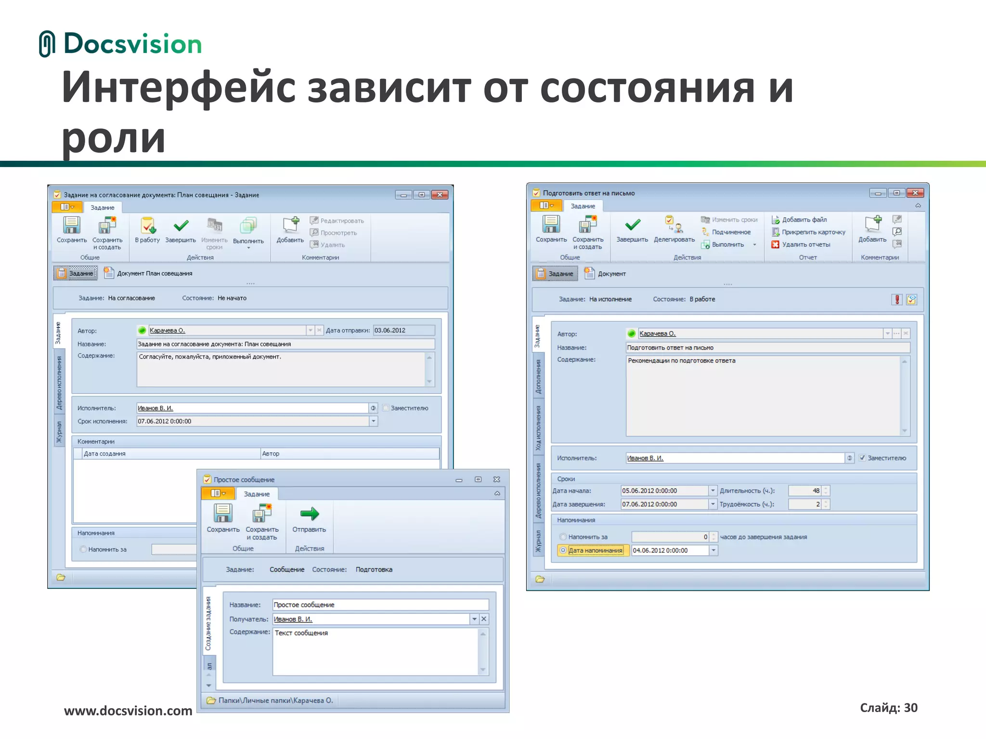Viewport: 986px width, 739px height.
Task: Toggle Заместителю checkbox in Подготовить ответ window
Action: click(862, 458)
